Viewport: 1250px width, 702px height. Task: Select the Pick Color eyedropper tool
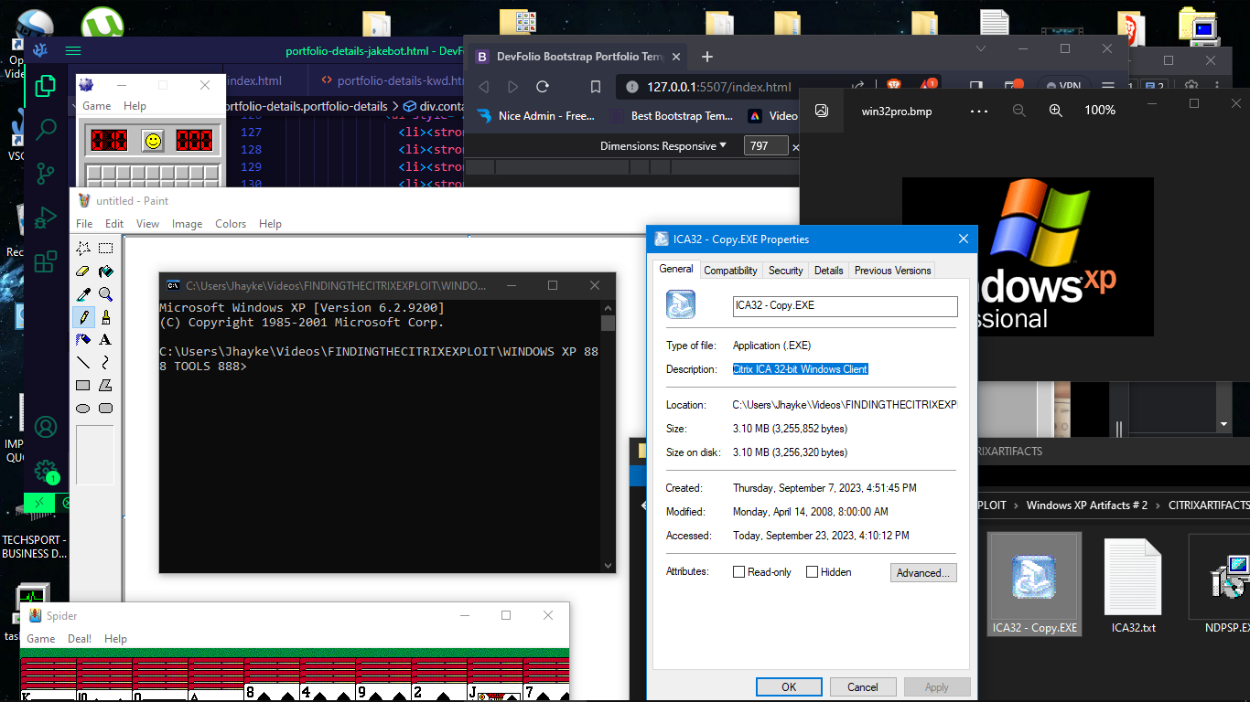pos(83,294)
